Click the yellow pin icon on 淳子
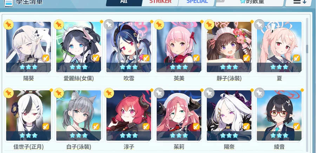The width and height of the screenshot is (316, 153). coord(109,93)
